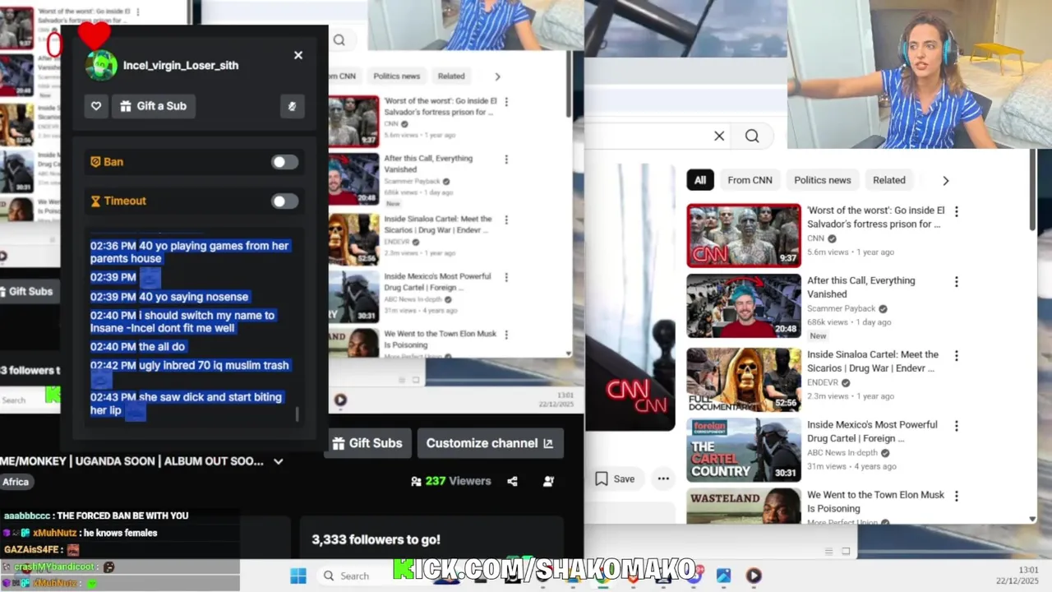Click Customize channel button
This screenshot has height=592, width=1052.
(x=490, y=443)
